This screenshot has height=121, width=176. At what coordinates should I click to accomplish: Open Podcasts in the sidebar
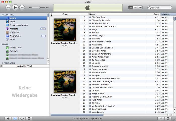tap(14, 29)
